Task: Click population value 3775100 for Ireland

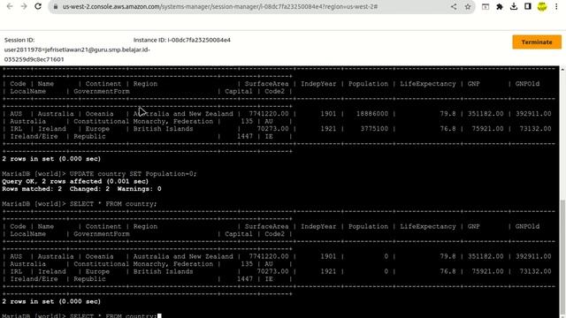Action: (x=374, y=129)
